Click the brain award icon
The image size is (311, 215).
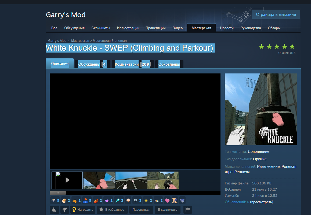click(128, 201)
